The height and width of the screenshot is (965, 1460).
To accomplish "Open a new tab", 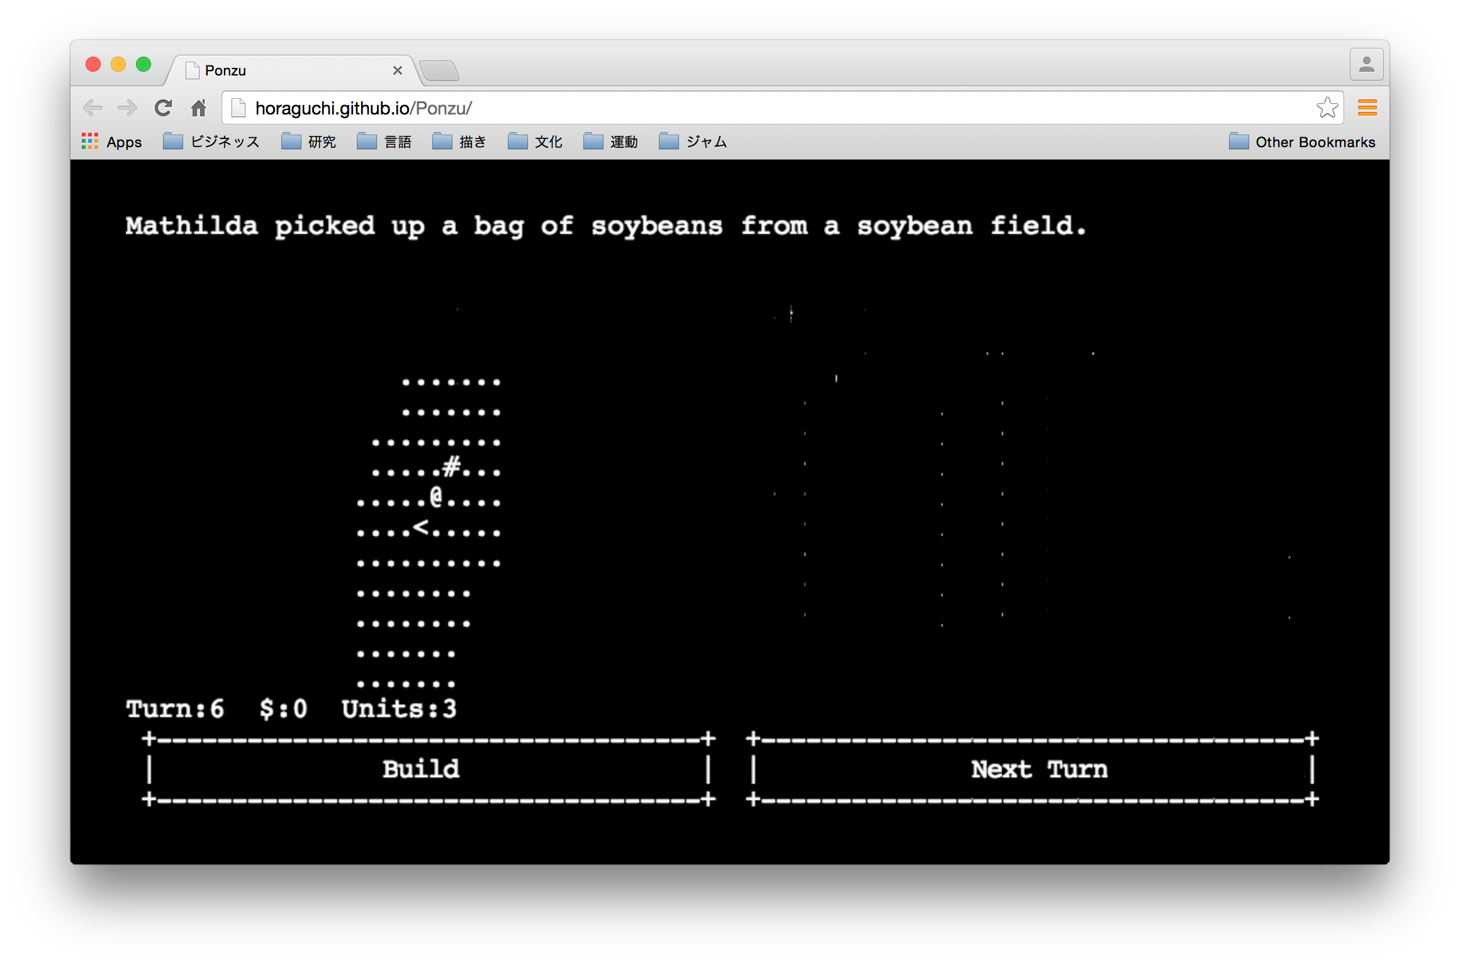I will (439, 71).
